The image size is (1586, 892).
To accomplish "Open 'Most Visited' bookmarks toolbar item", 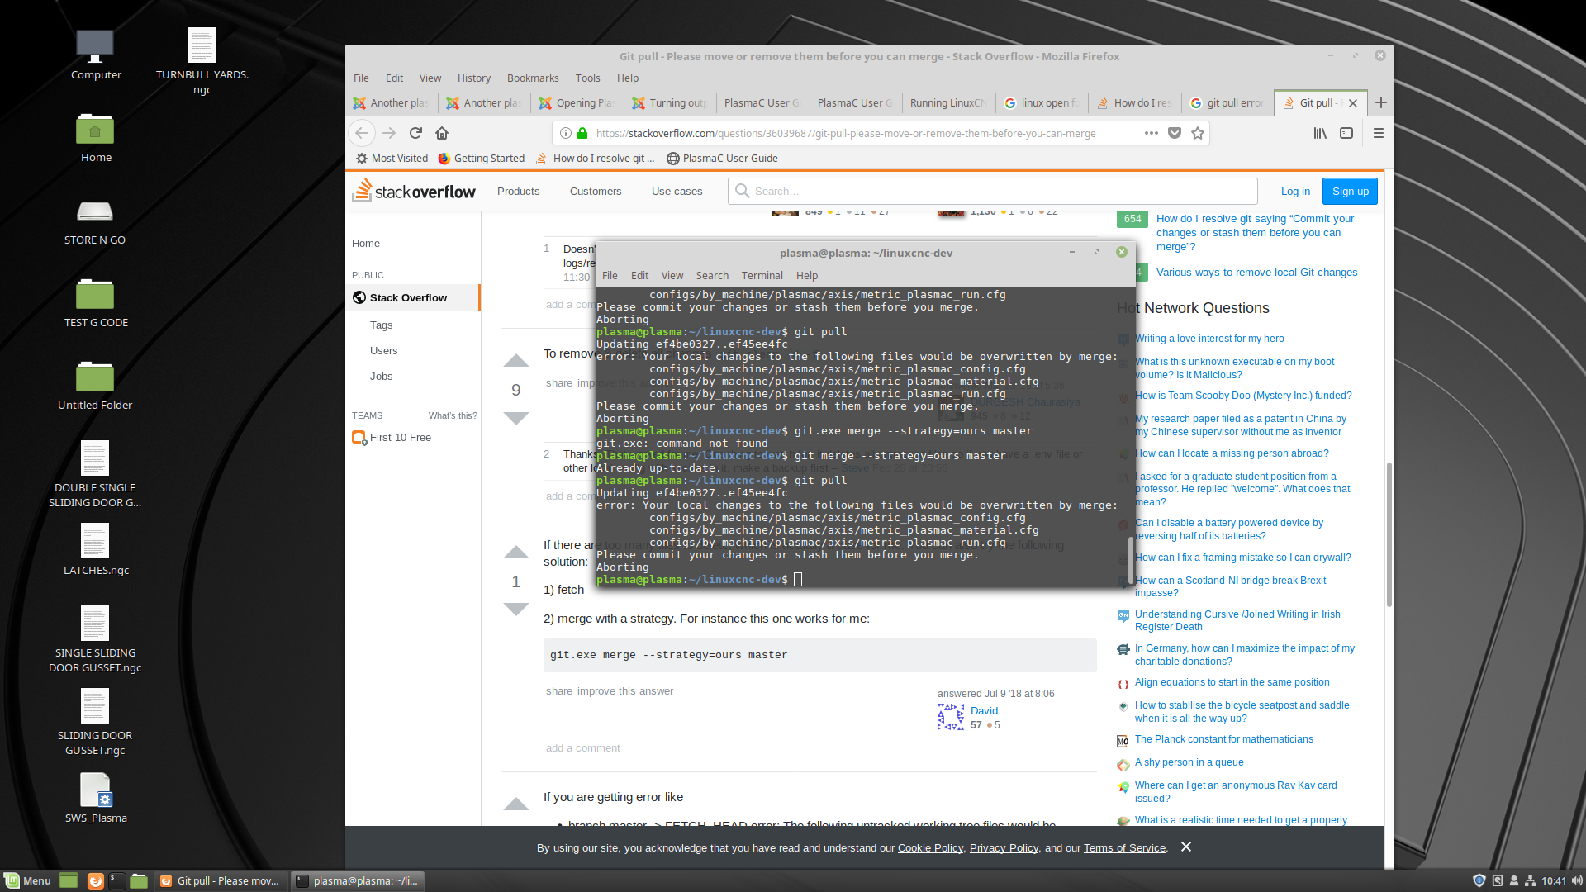I will (x=392, y=158).
